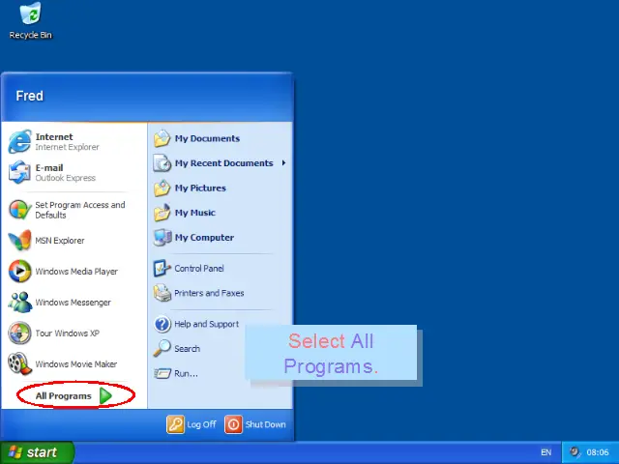
Task: Click the Outlook Express e-mail icon
Action: coord(19,172)
